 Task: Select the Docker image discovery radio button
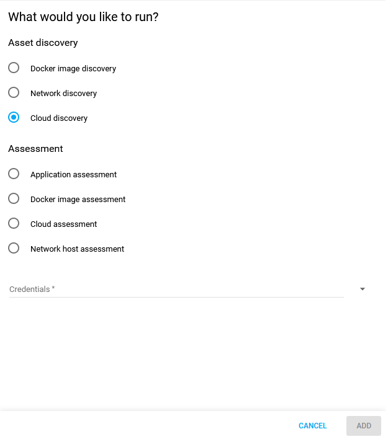(14, 68)
